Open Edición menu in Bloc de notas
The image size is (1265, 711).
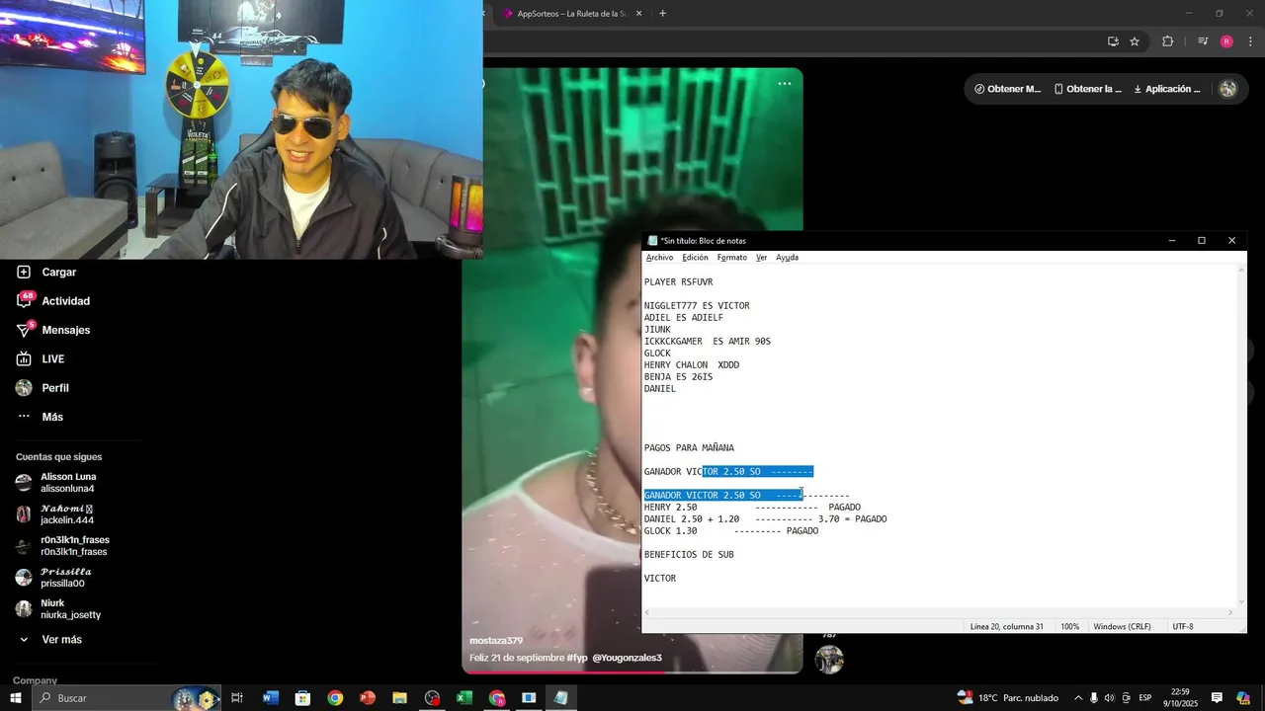[695, 258]
